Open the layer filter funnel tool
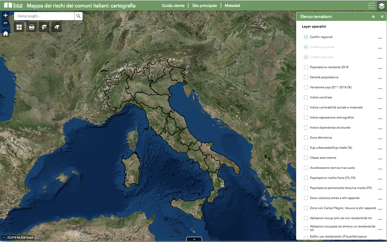387x242 pixels. (57, 27)
